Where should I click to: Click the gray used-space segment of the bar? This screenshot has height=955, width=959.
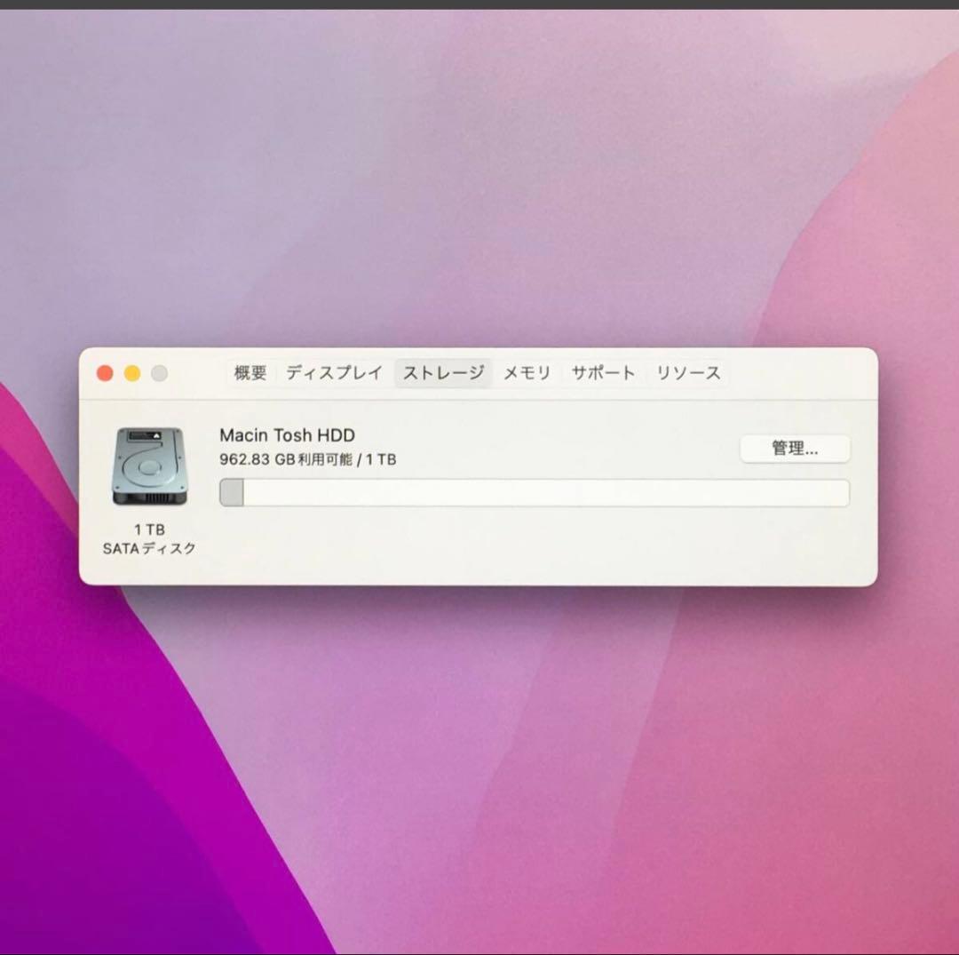[x=232, y=492]
